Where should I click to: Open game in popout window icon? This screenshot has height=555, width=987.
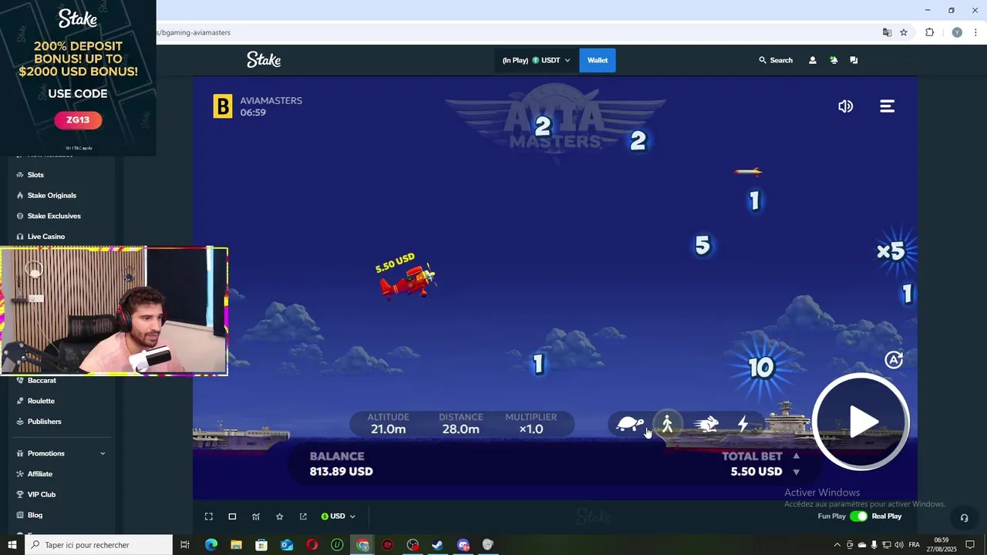click(x=303, y=516)
